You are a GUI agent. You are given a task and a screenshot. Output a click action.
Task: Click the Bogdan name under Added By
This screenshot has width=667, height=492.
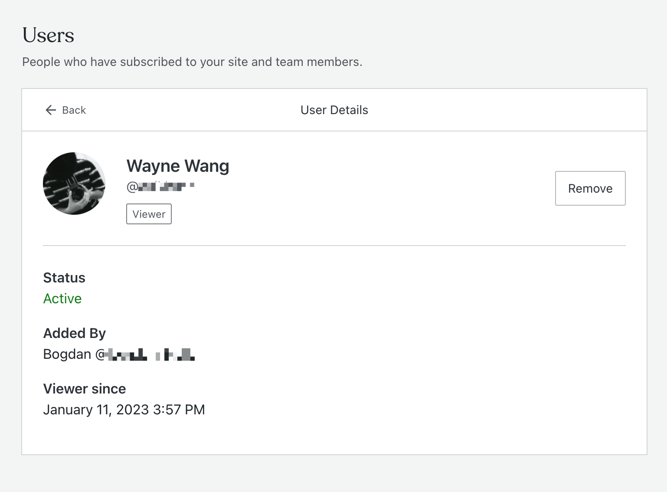pos(67,354)
